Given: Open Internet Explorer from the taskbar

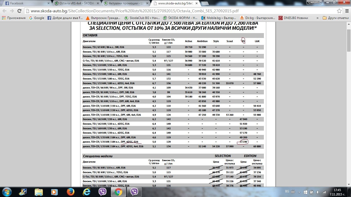Looking at the screenshot, I should pos(86,192).
